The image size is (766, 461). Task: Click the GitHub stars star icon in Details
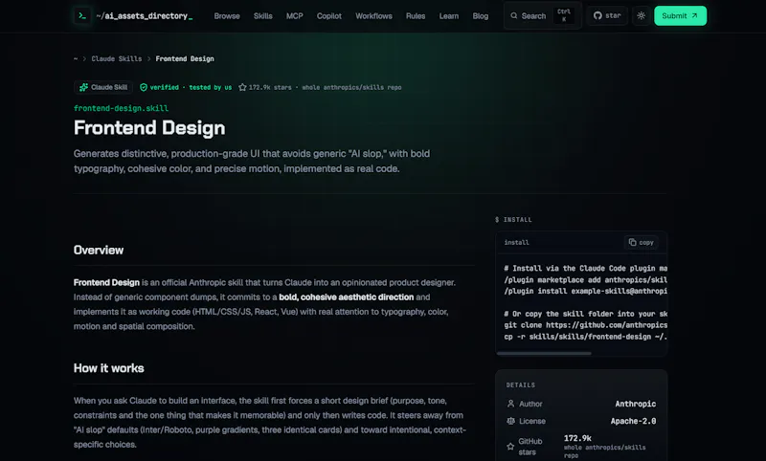pyautogui.click(x=510, y=447)
